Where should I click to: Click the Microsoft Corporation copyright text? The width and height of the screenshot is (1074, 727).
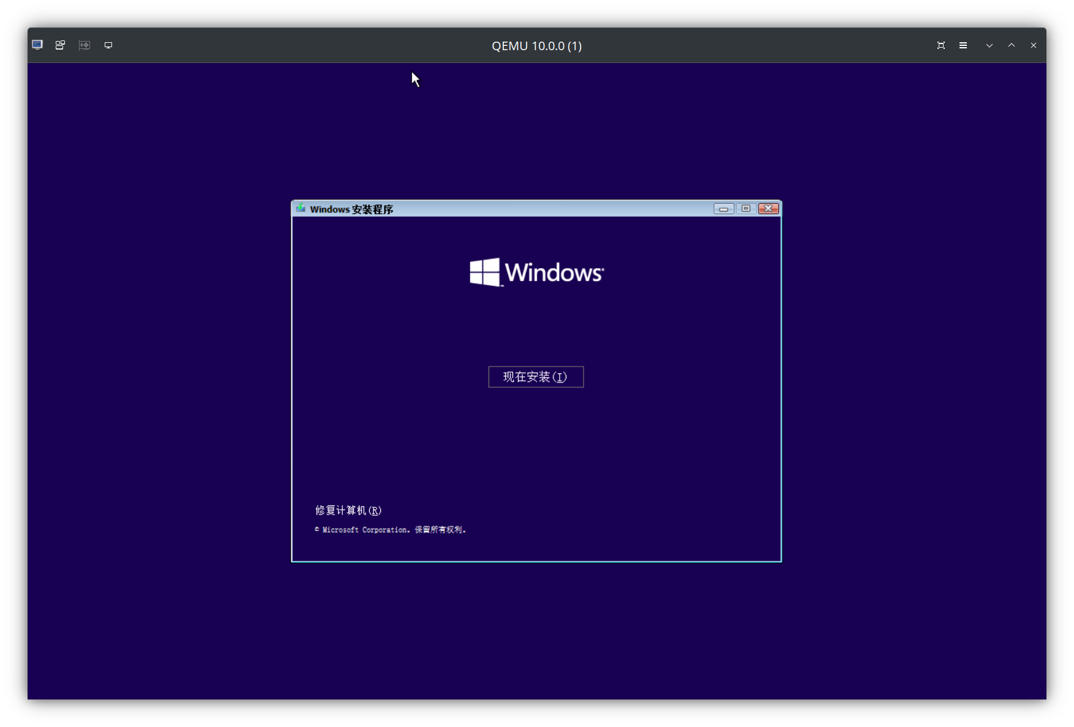point(390,530)
